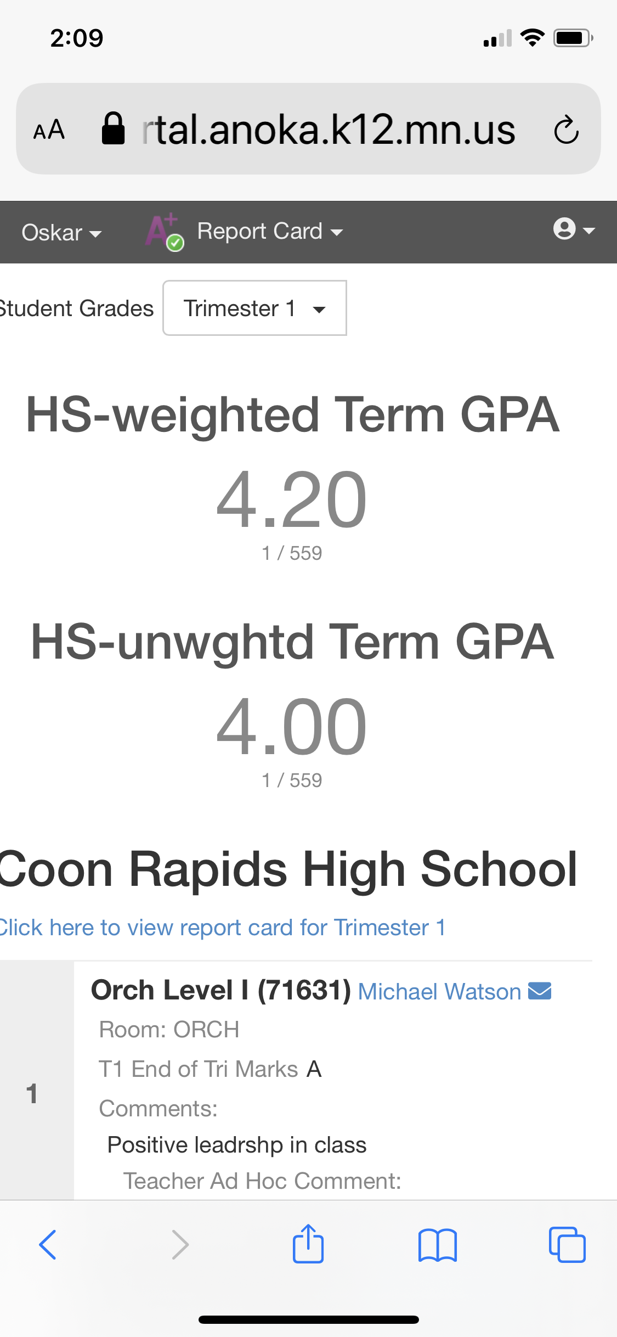The image size is (617, 1337).
Task: Tap the iOS home indicator bar
Action: pyautogui.click(x=308, y=1319)
